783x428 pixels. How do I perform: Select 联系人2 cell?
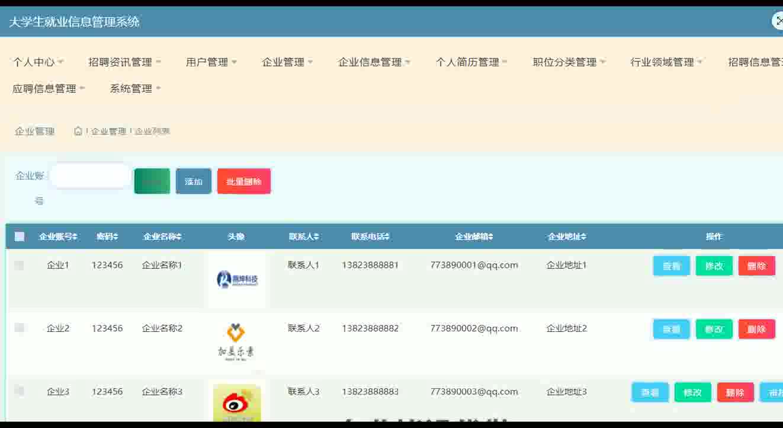[304, 328]
